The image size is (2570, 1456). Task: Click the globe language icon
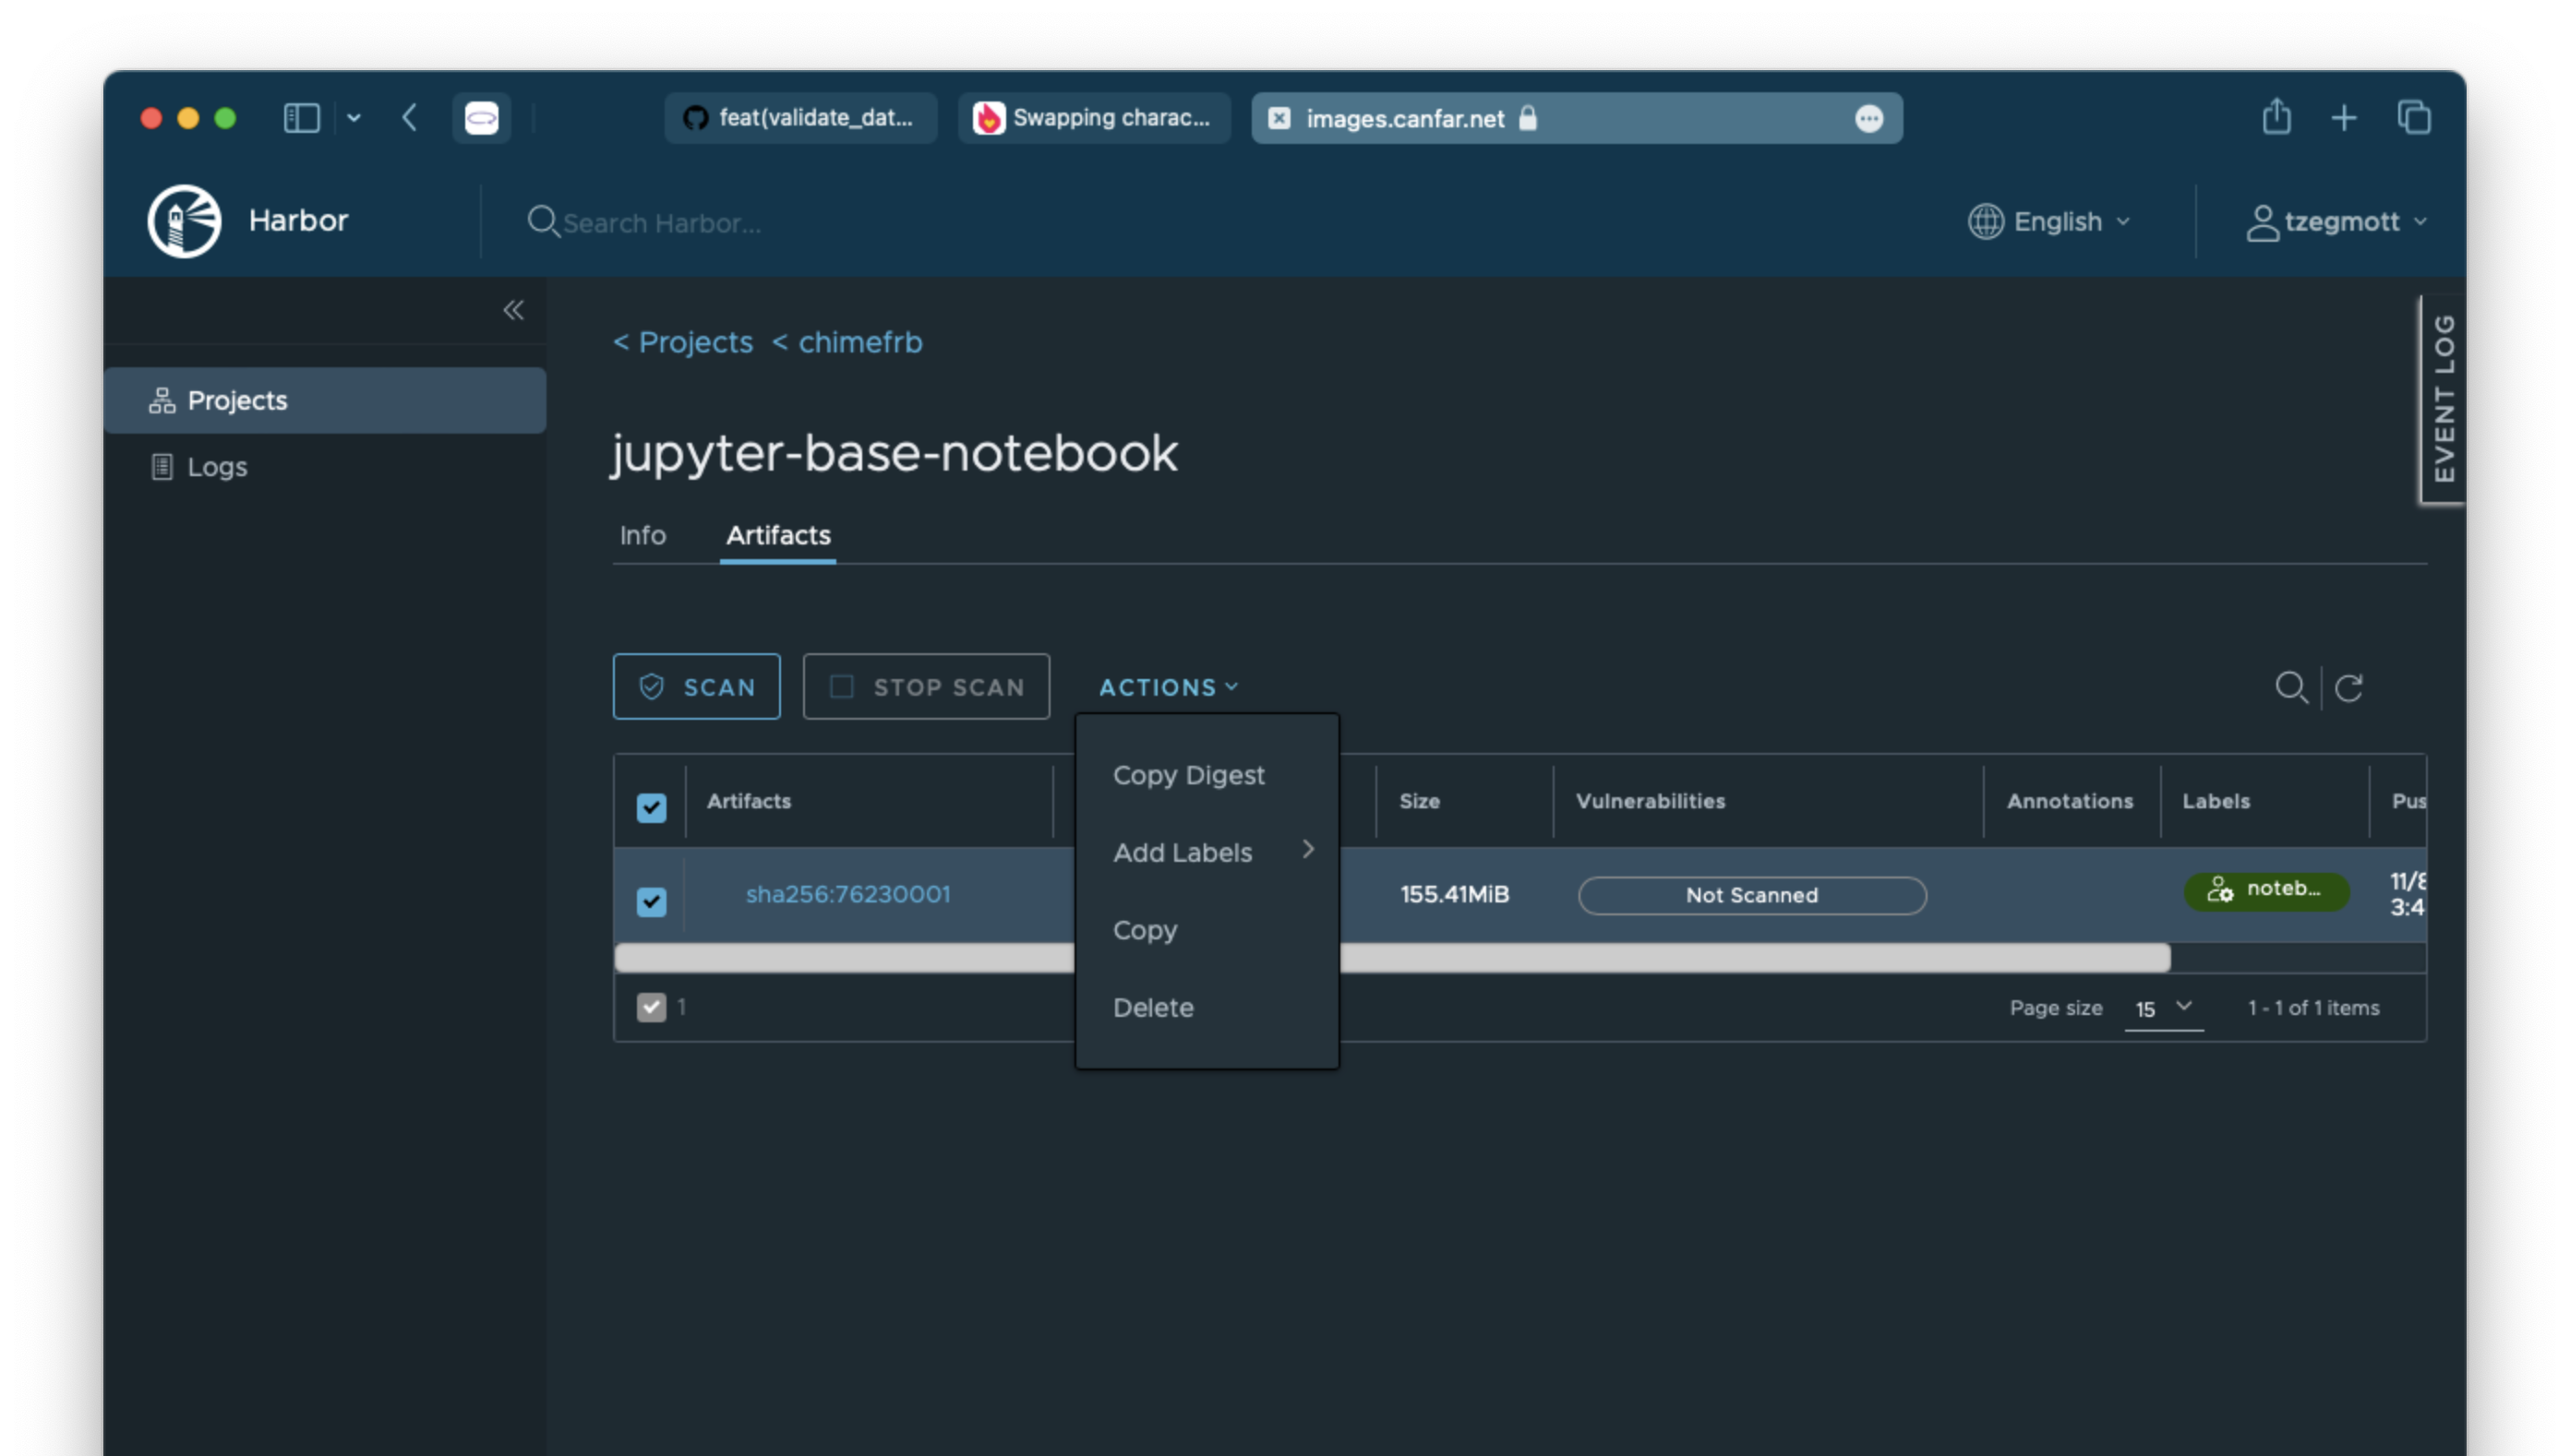tap(1985, 221)
